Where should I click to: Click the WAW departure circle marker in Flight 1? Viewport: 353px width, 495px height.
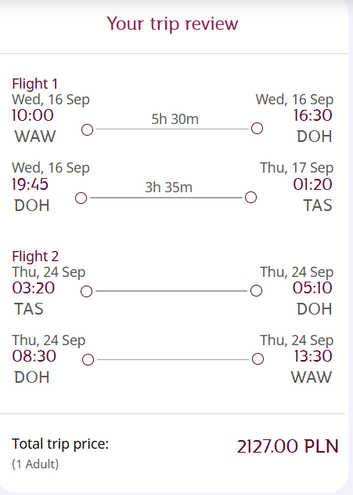[x=87, y=129]
